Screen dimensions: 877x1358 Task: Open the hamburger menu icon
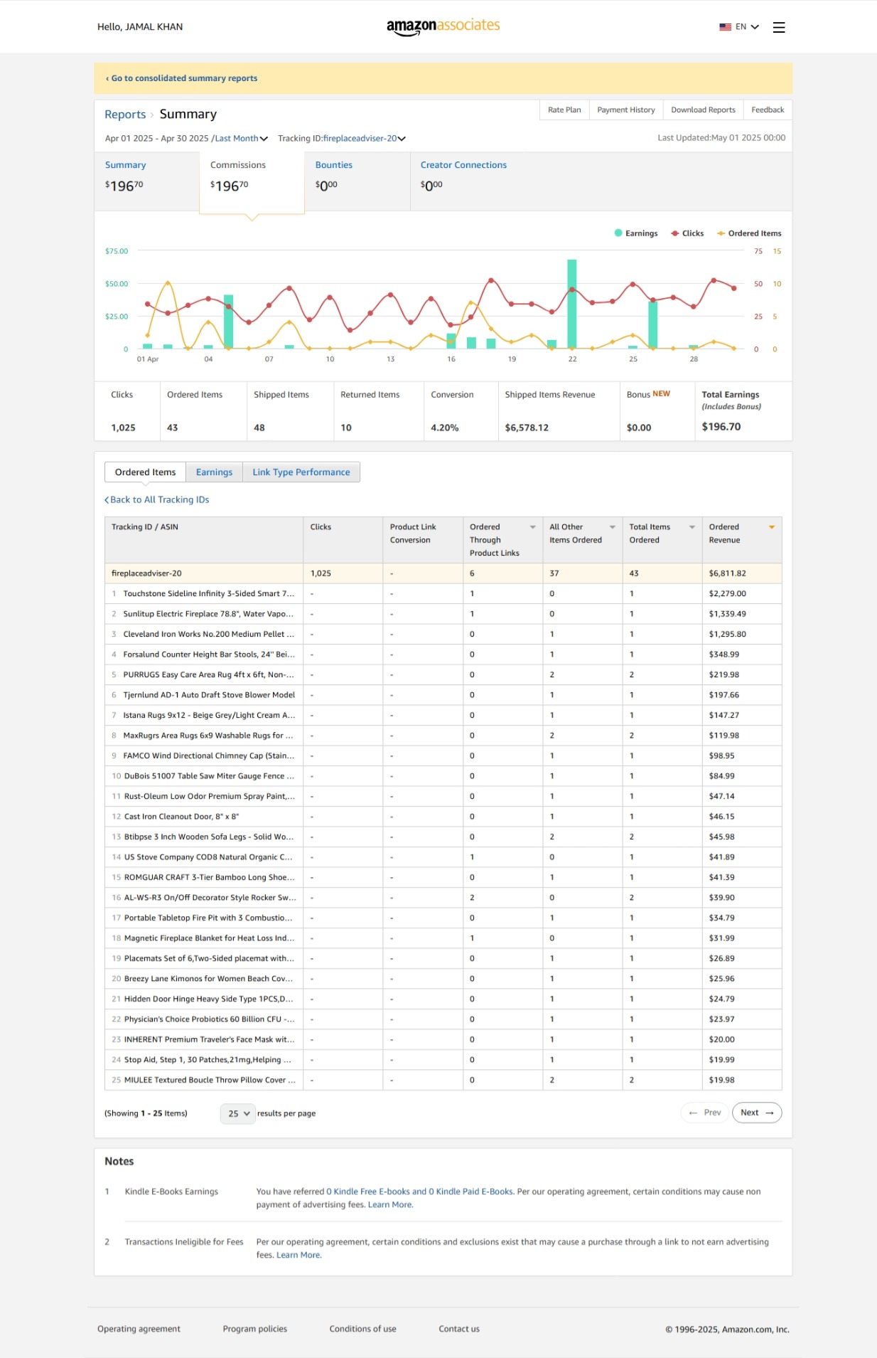(779, 27)
